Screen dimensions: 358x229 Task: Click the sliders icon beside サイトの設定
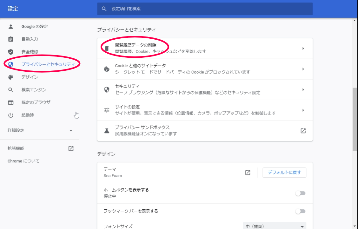coord(107,110)
